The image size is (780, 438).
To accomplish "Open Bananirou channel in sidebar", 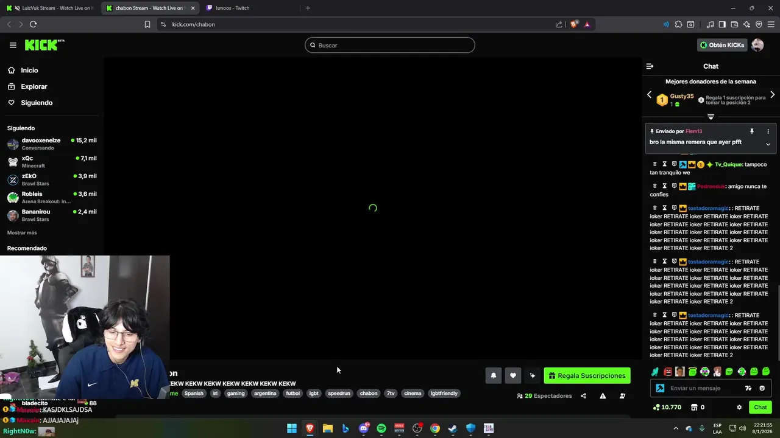I will [52, 215].
